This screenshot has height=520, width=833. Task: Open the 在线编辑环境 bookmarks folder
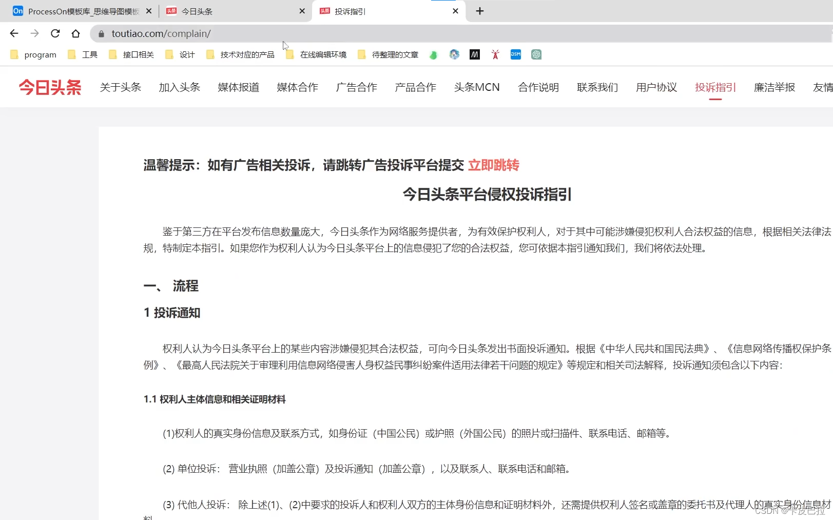pos(316,54)
